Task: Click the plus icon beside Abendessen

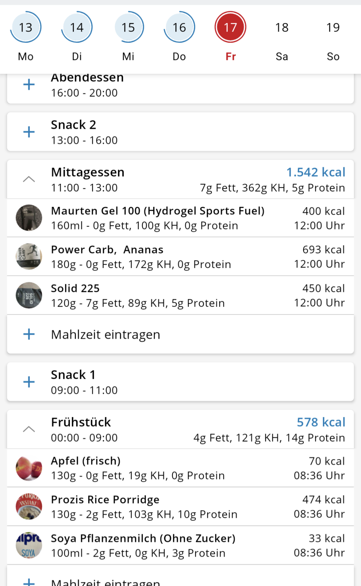Action: click(x=29, y=85)
